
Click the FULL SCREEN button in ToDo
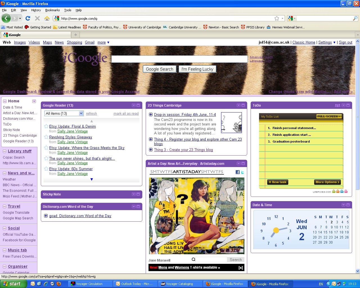click(329, 116)
